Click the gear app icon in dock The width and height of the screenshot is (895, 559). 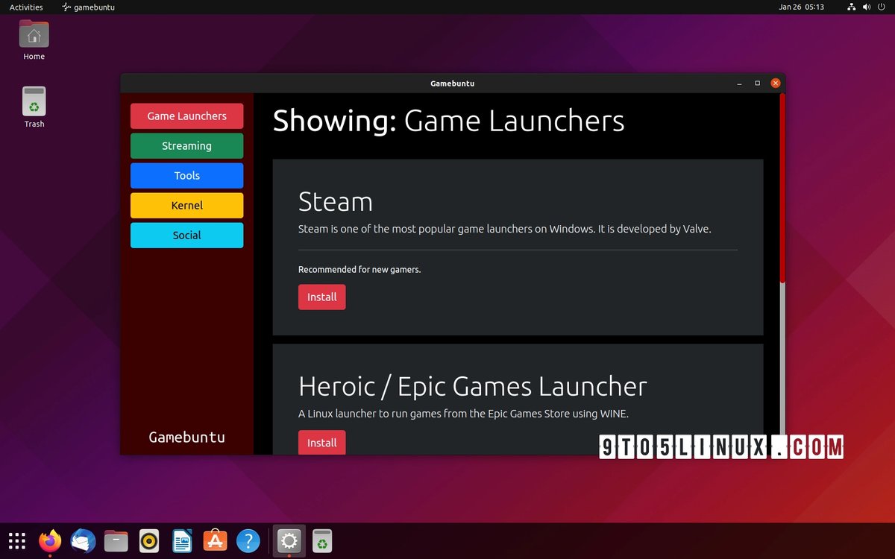click(x=289, y=541)
